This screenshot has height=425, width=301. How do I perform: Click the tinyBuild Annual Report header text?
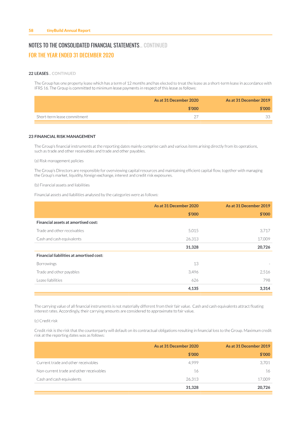pos(68,30)
